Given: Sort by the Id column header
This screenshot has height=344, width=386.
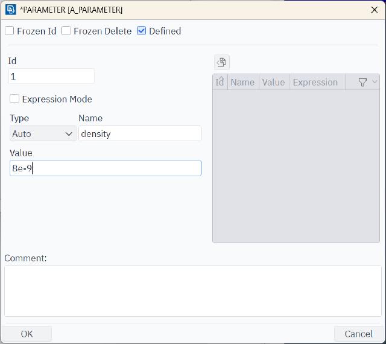Looking at the screenshot, I should [220, 82].
